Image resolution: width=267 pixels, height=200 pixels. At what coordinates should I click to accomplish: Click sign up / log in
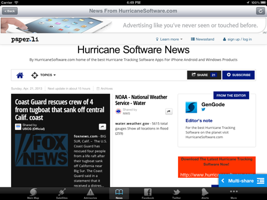tap(238, 39)
